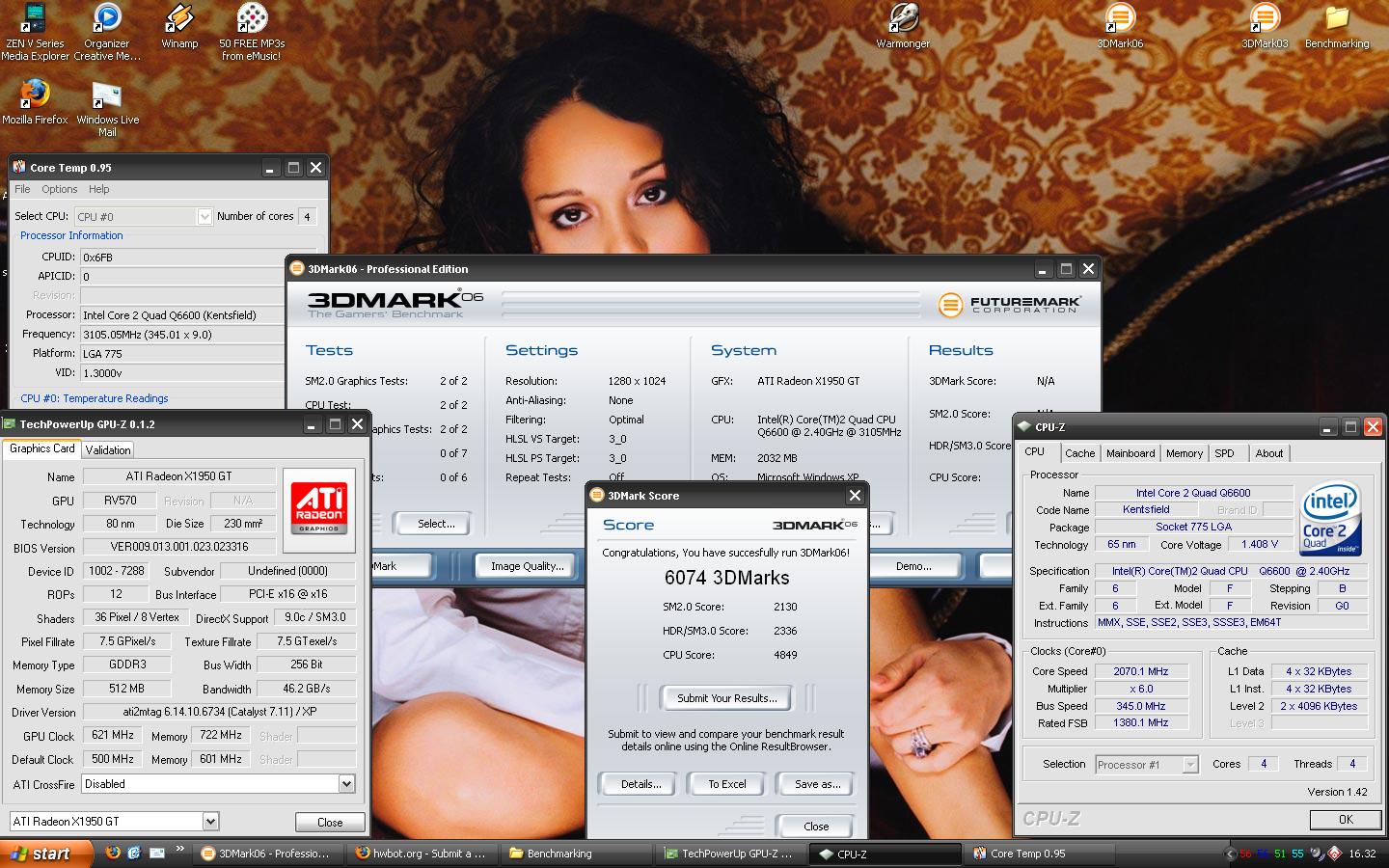Open the ZEN V Series Media Explorer desktop icon
1389x868 pixels.
pos(35,32)
